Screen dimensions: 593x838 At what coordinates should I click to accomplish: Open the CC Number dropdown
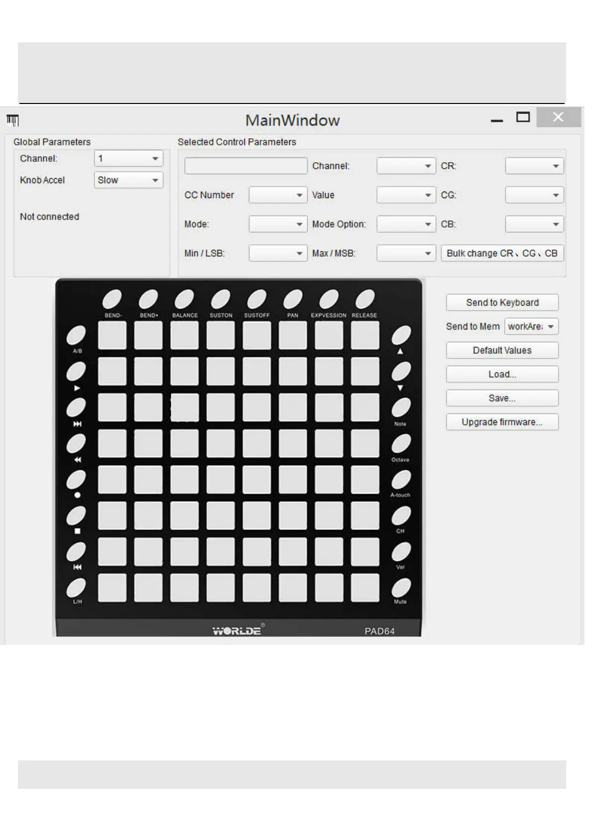[278, 195]
